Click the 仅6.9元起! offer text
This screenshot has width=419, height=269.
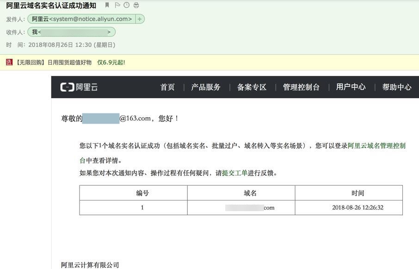pos(111,63)
